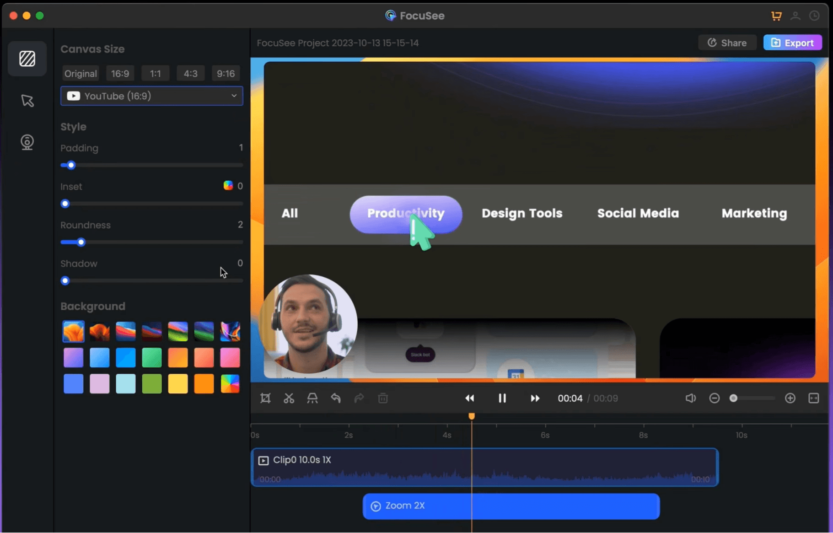Click the webcam overlay in preview
Image resolution: width=833 pixels, height=533 pixels.
308,324
